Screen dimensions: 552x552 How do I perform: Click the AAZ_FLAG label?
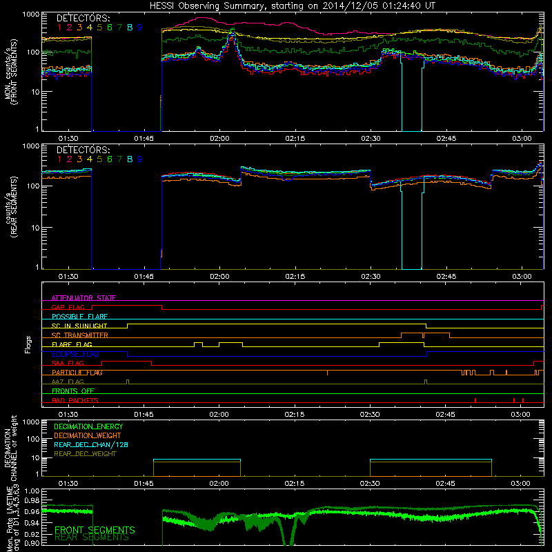[x=68, y=382]
